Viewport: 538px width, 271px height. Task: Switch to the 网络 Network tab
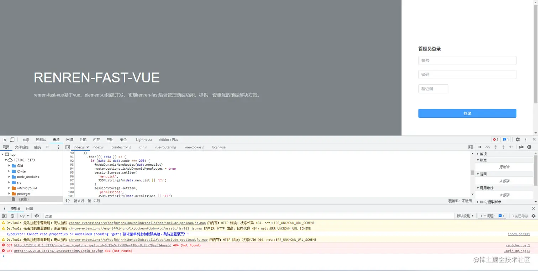coord(69,140)
